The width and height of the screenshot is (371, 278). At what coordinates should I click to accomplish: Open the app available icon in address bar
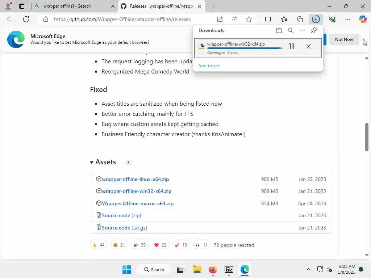(220, 19)
